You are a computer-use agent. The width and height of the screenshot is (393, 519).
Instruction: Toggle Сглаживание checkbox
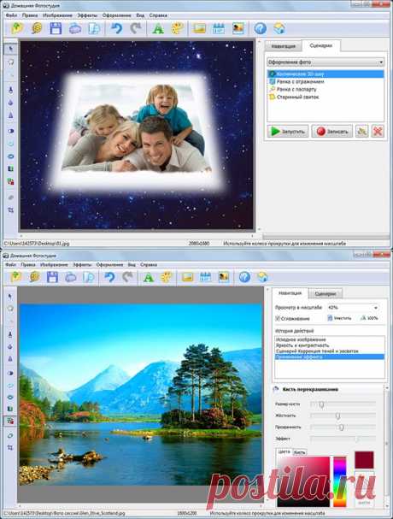278,318
